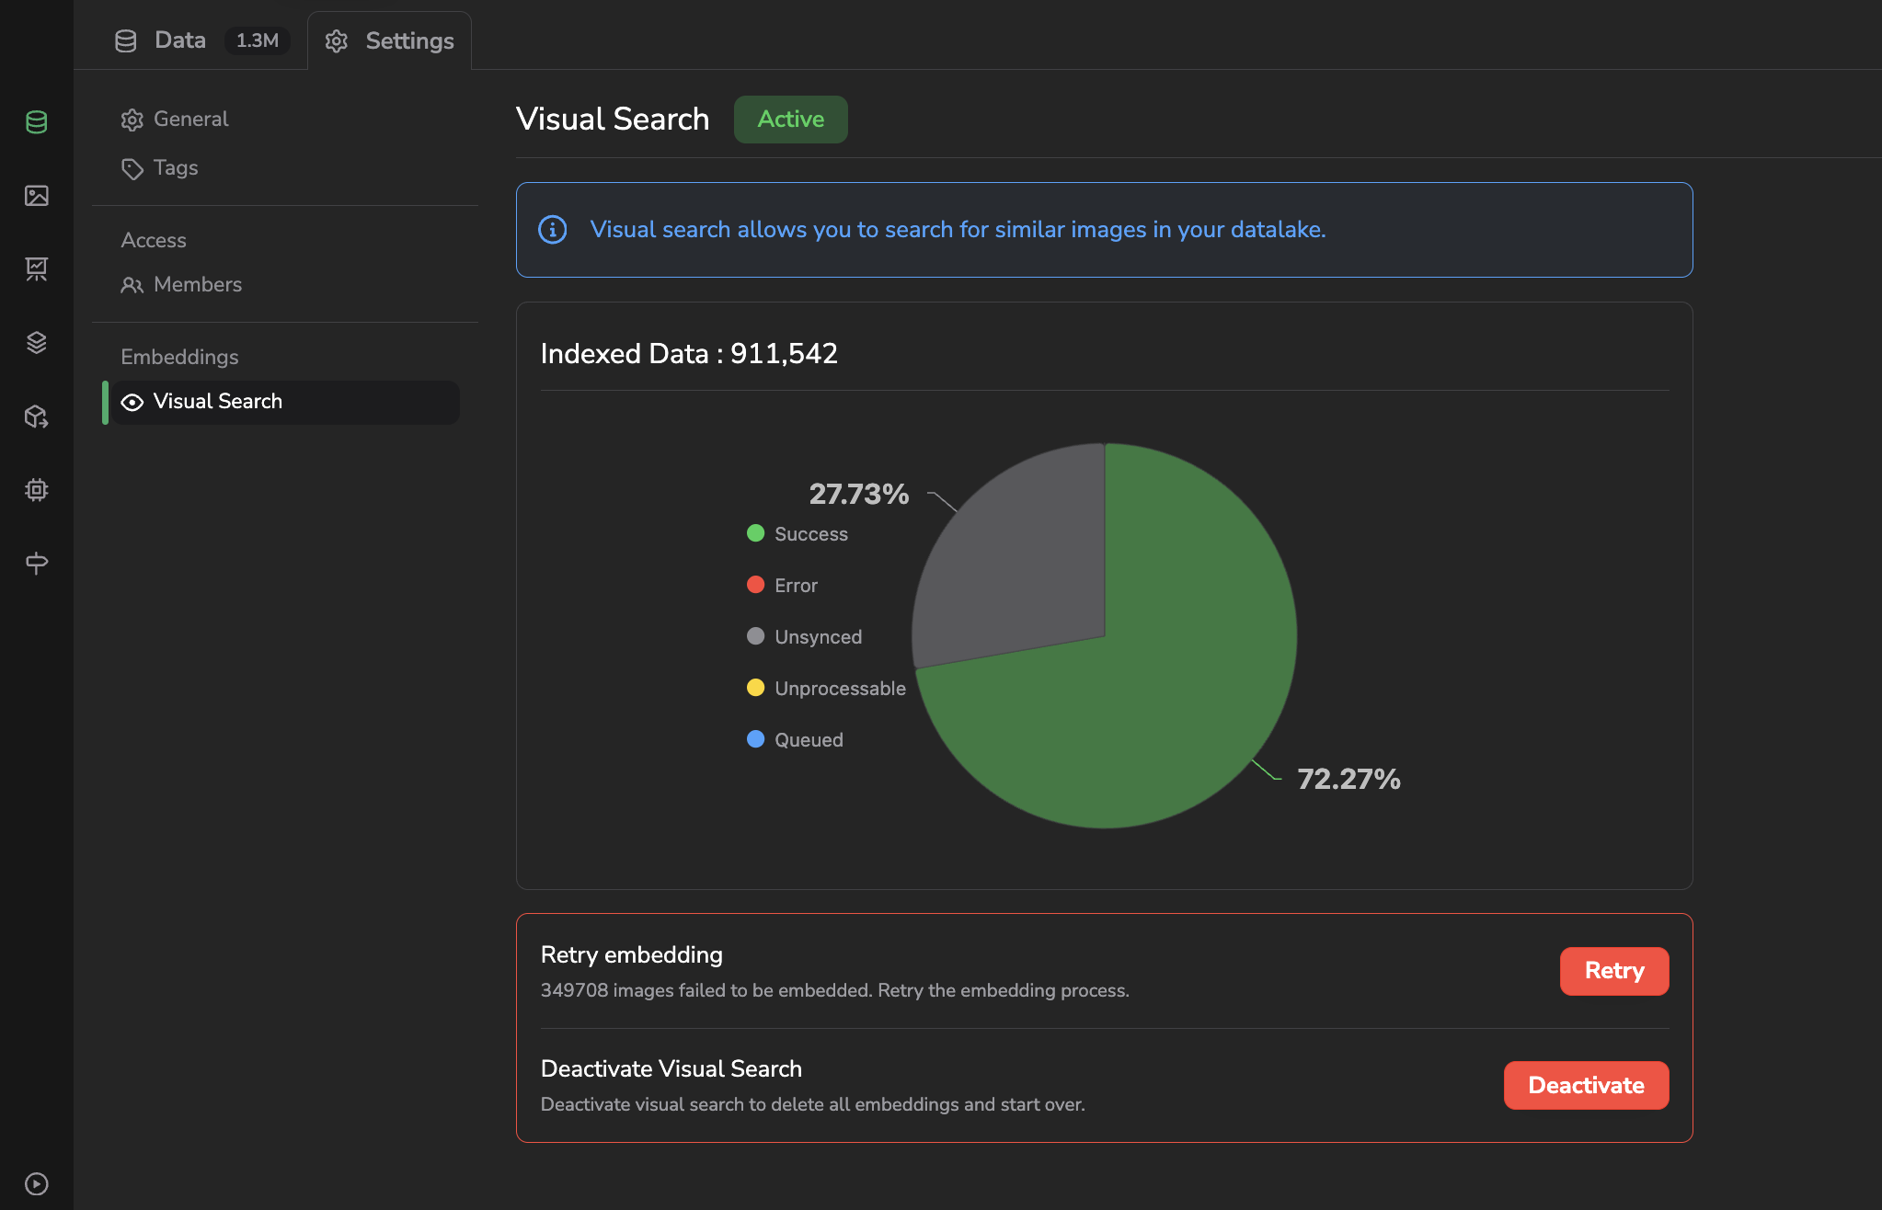Toggle the Unprocessable legend entry

click(826, 689)
